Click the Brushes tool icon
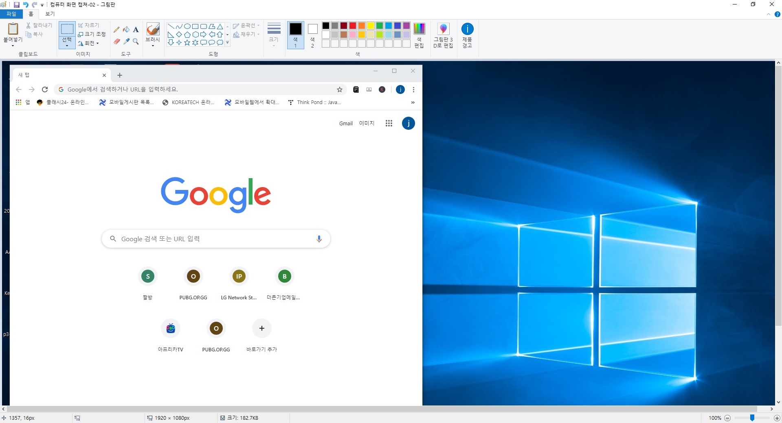Screen dimensions: 782x423 153,29
